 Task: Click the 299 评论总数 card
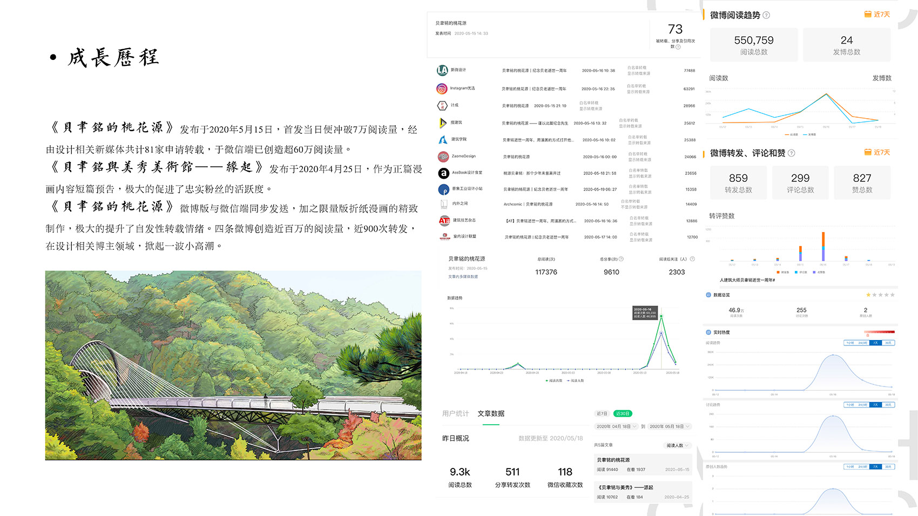coord(800,183)
